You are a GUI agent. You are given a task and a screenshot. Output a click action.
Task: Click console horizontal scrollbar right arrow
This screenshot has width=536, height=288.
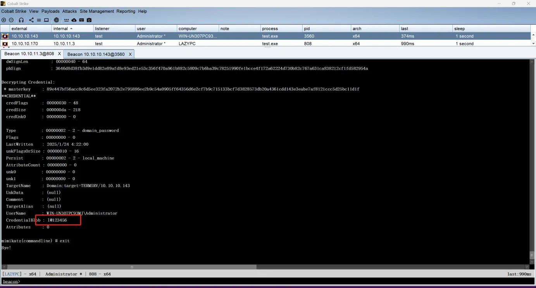(x=527, y=267)
